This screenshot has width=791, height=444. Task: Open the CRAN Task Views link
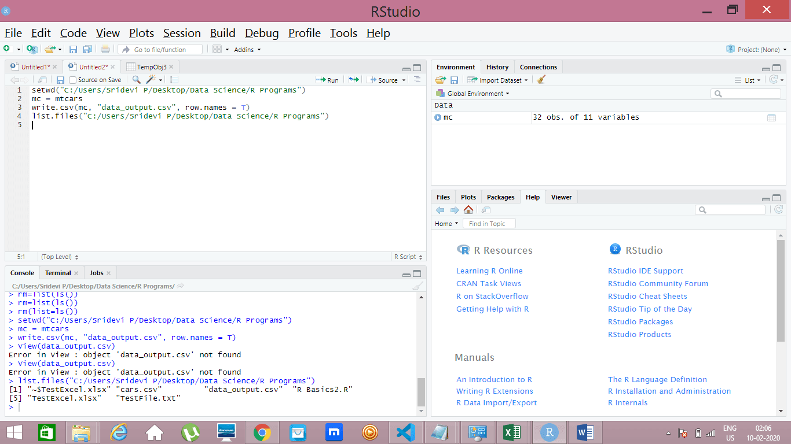click(x=489, y=284)
